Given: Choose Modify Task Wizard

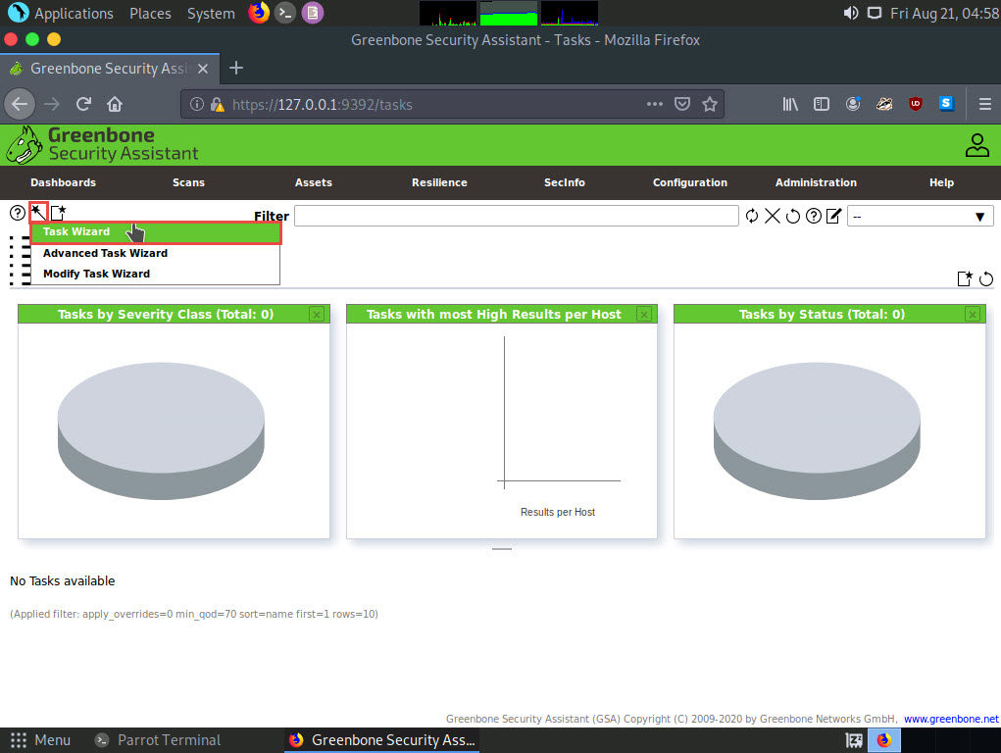Looking at the screenshot, I should point(156,274).
